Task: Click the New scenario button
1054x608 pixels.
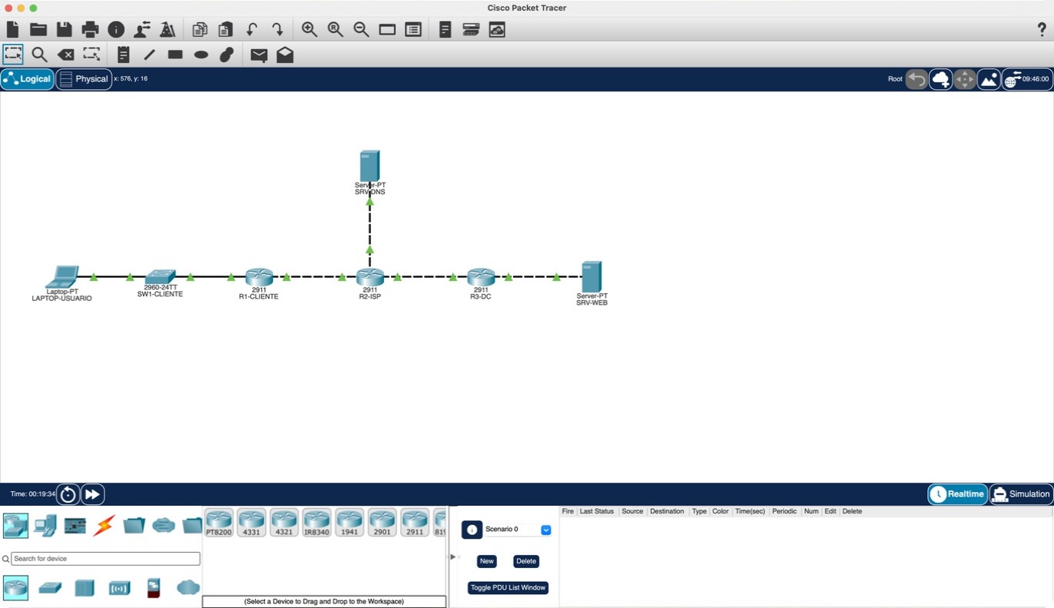Action: coord(487,561)
